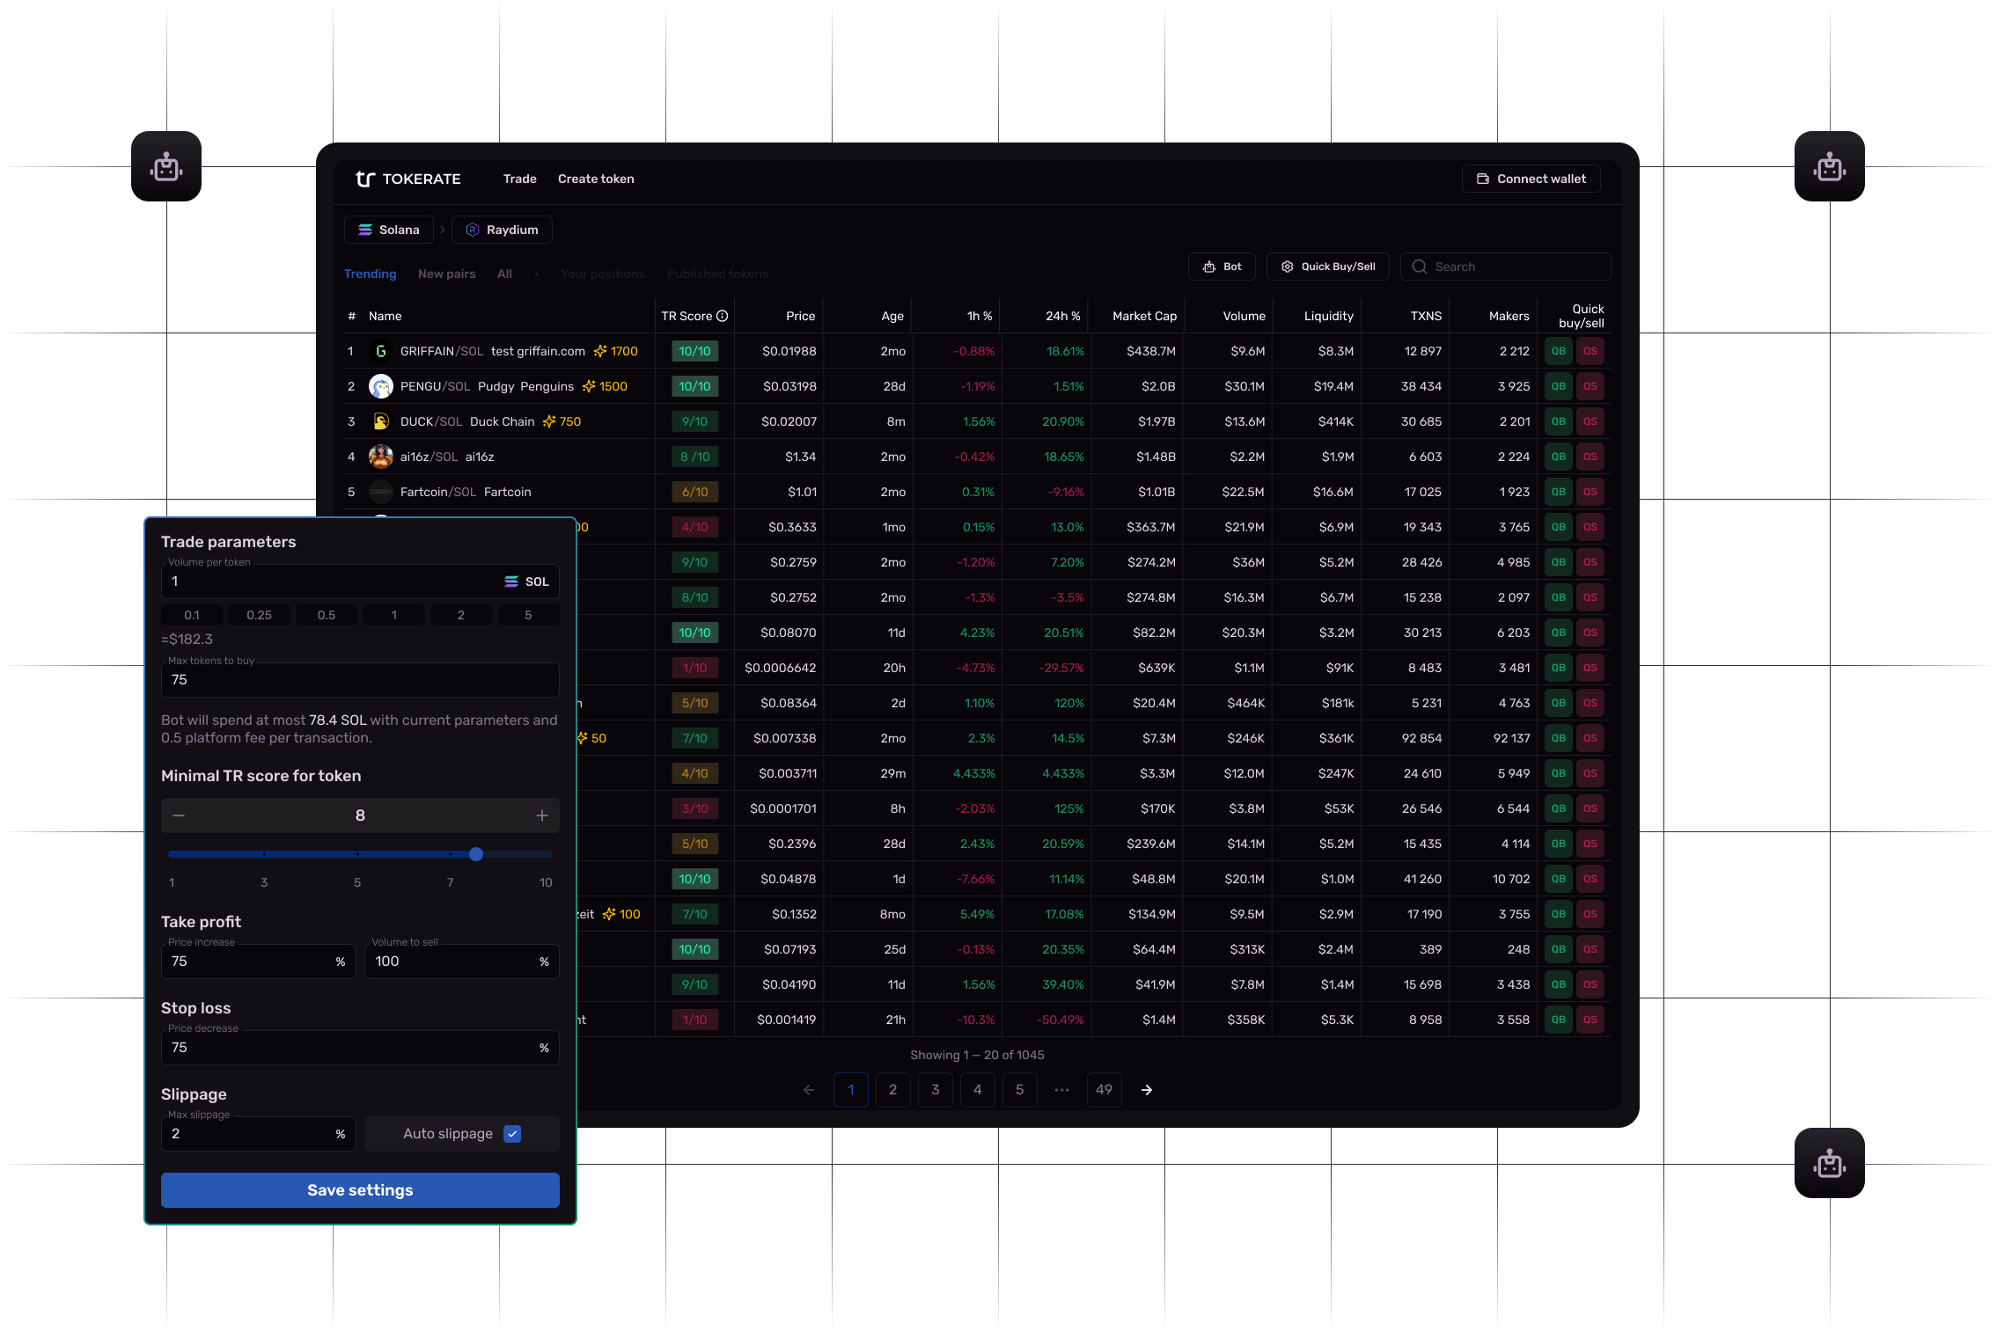Click the ai16z token avatar
This screenshot has height=1331, width=1997.
click(381, 457)
